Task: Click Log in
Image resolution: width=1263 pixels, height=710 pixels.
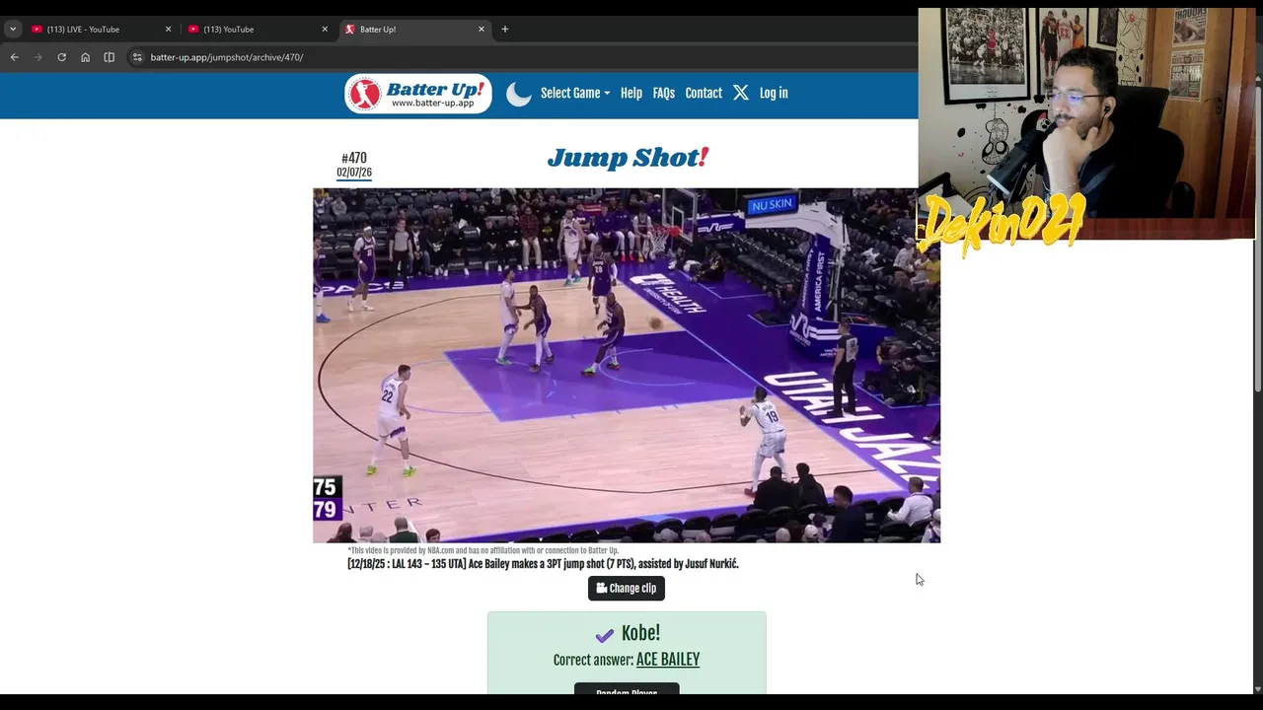Action: click(774, 93)
